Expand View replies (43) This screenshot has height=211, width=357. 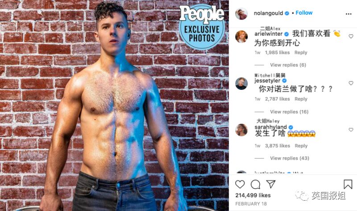(290, 158)
